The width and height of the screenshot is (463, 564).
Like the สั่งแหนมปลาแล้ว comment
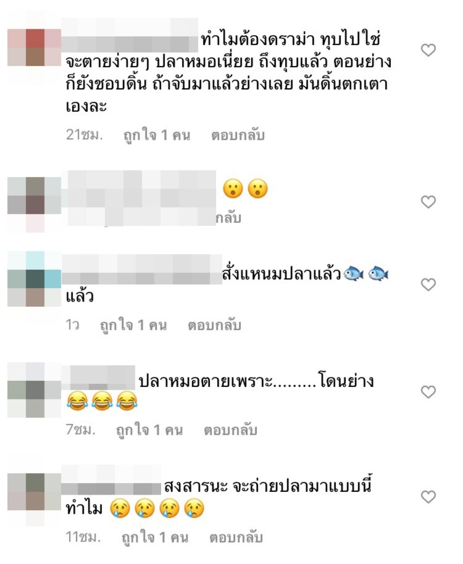click(428, 285)
